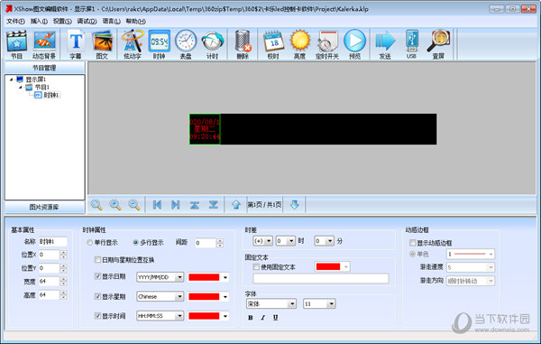Zoom out on the preview canvas
The height and width of the screenshot is (344, 541).
tap(133, 205)
